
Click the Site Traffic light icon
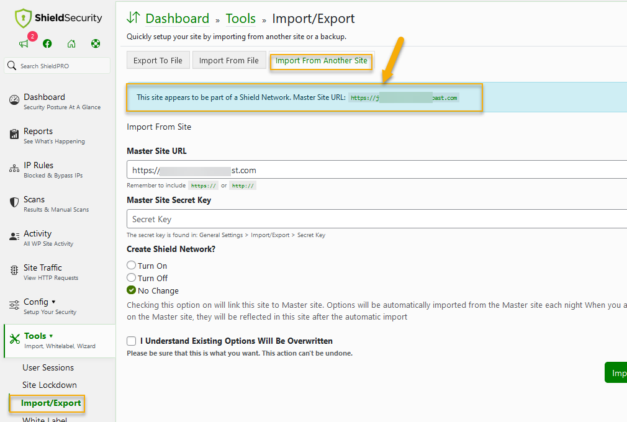(14, 271)
